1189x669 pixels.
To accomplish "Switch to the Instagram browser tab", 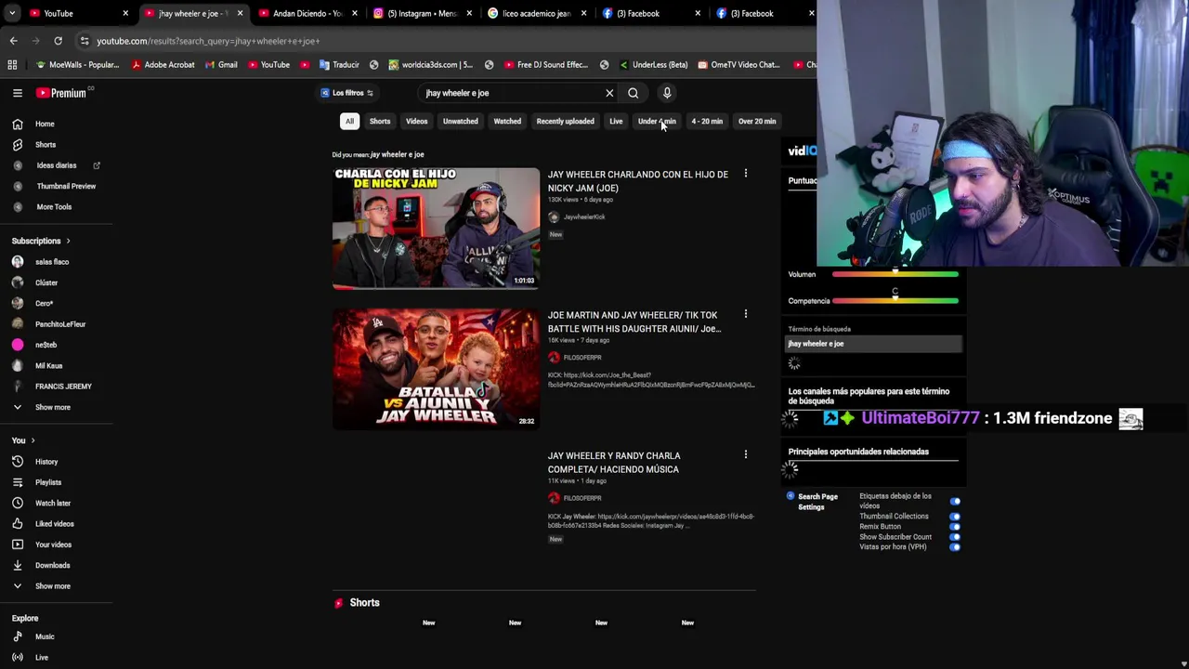I will point(423,13).
